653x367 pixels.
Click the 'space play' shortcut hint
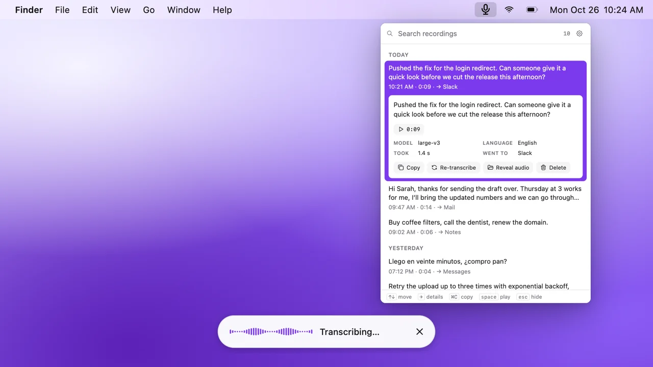[495, 297]
